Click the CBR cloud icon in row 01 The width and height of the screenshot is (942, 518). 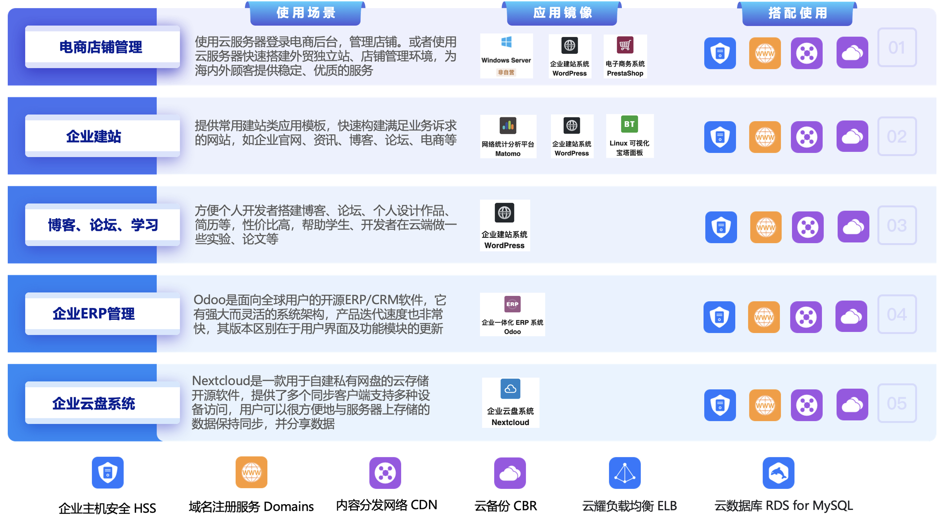(852, 53)
